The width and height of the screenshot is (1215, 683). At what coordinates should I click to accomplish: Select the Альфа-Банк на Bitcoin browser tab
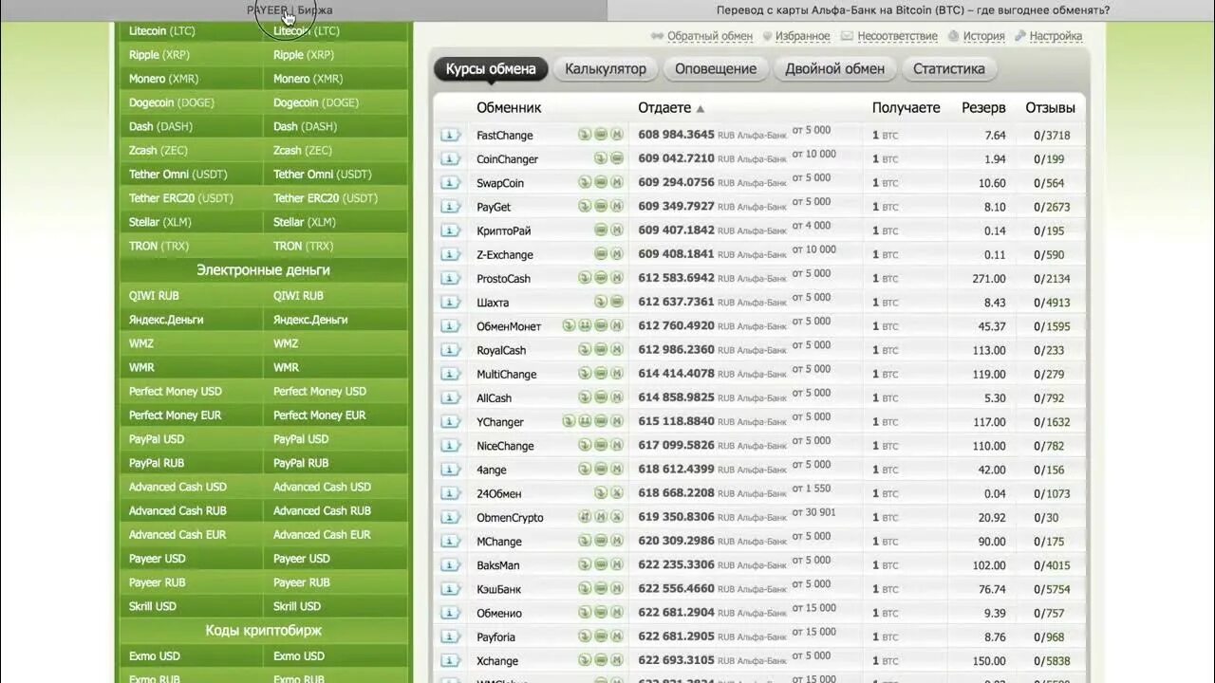911,10
